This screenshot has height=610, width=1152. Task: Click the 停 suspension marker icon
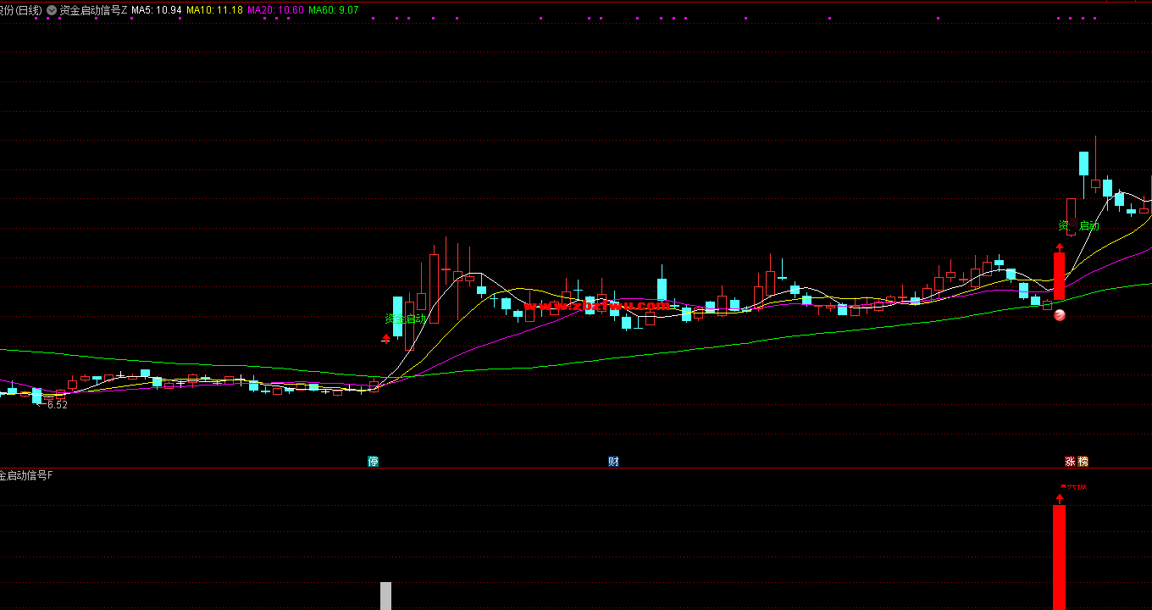[373, 462]
